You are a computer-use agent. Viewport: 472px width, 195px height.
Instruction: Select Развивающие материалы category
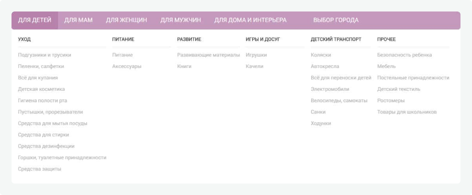(208, 55)
